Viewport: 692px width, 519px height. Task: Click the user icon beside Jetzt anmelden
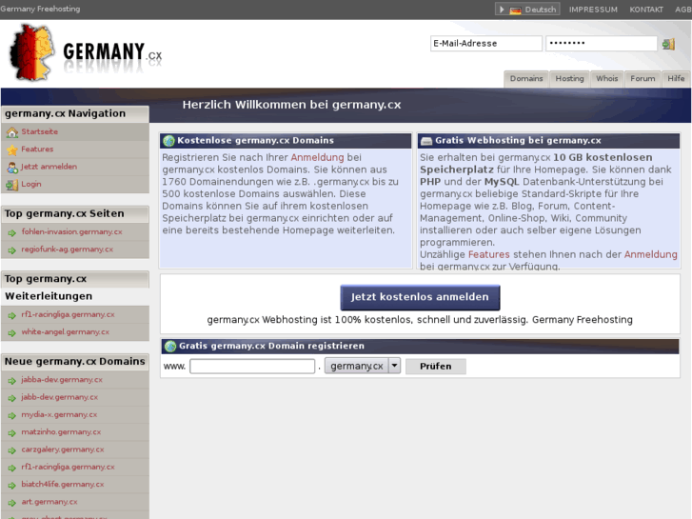pyautogui.click(x=12, y=167)
